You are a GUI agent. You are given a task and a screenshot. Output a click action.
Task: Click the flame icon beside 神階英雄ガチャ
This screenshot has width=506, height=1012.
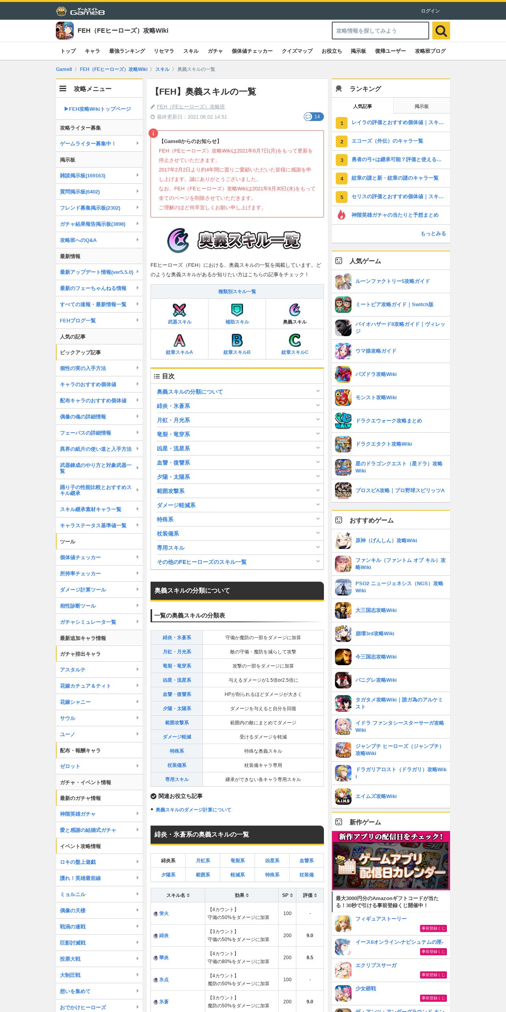[341, 215]
